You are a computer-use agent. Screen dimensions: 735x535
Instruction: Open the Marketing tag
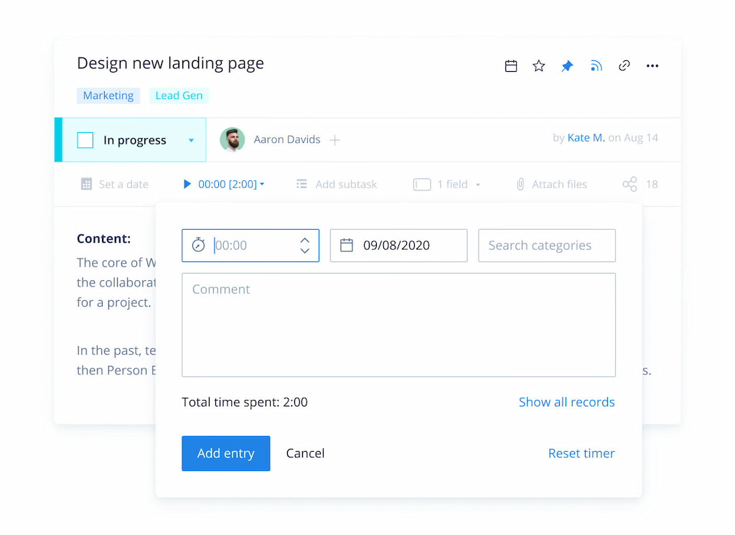pos(108,95)
